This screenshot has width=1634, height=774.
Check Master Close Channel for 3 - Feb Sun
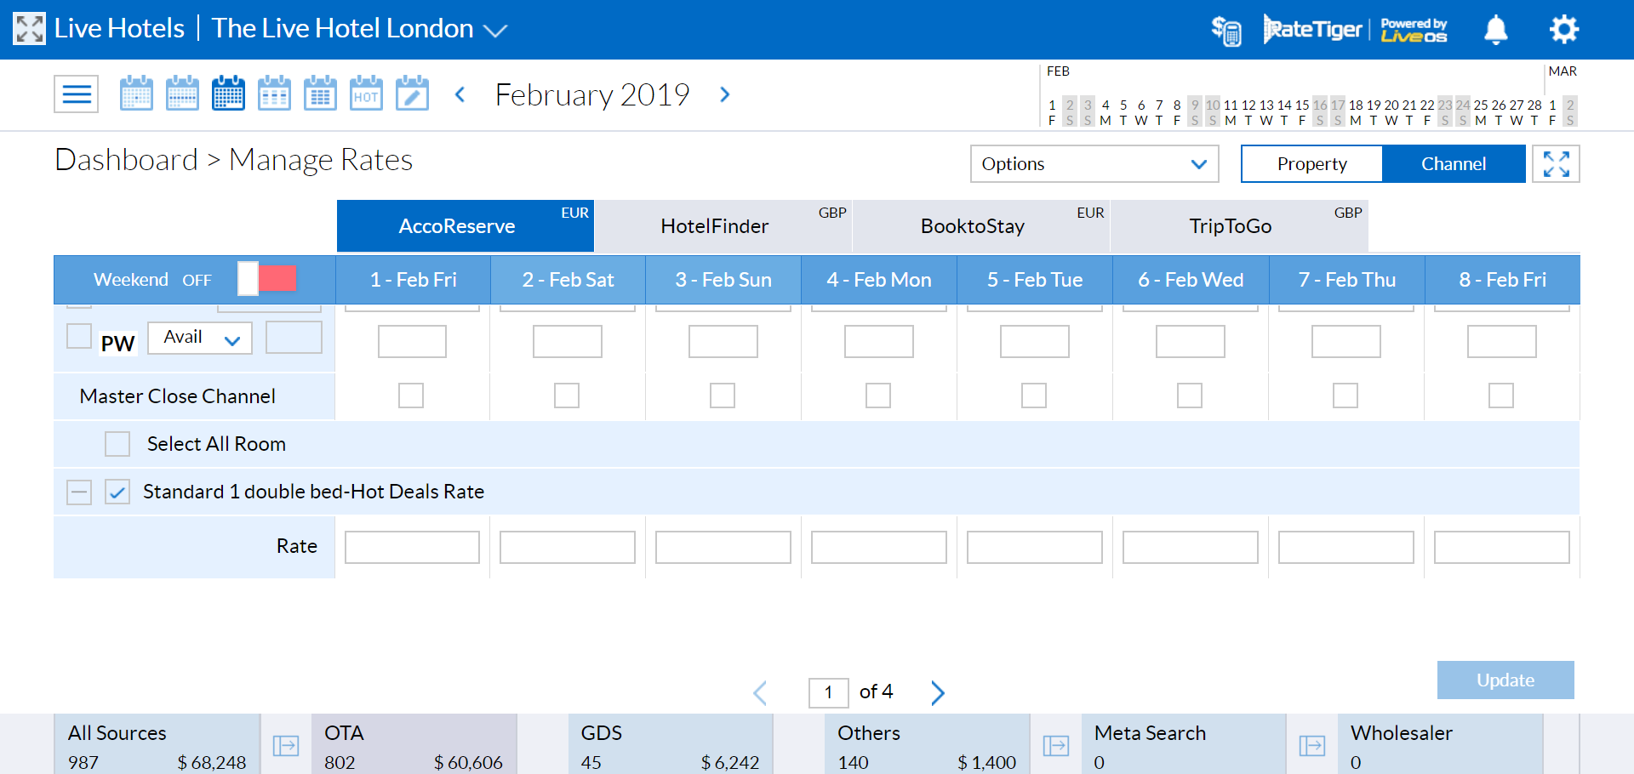point(723,396)
